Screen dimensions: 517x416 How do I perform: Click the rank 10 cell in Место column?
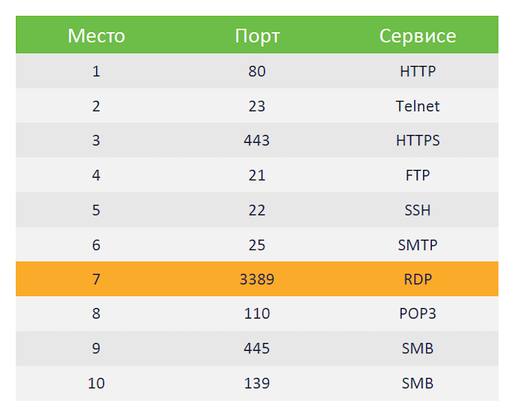pyautogui.click(x=96, y=383)
